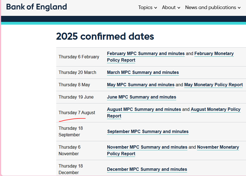Open June MPC Summary and minutes

pos(141,97)
